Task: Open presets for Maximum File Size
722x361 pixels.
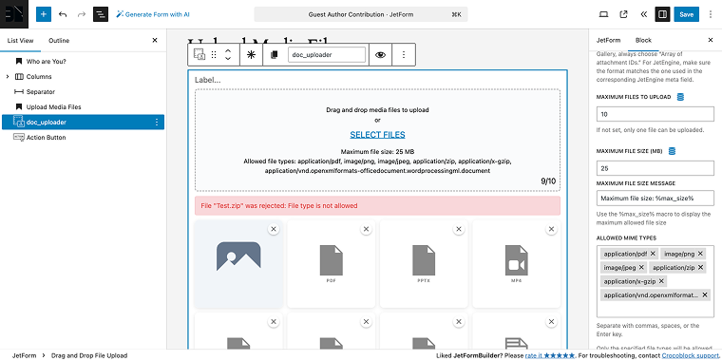Action: click(x=672, y=151)
